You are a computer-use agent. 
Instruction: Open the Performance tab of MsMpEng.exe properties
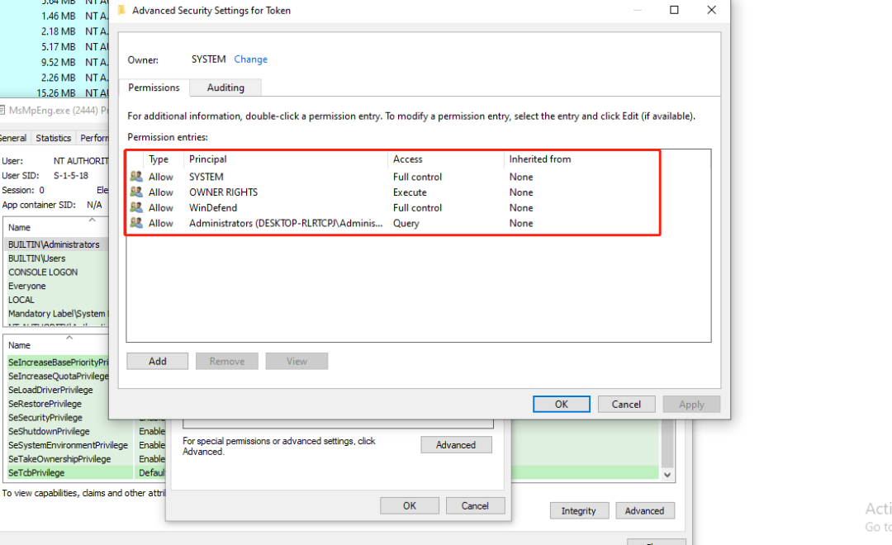coord(93,138)
